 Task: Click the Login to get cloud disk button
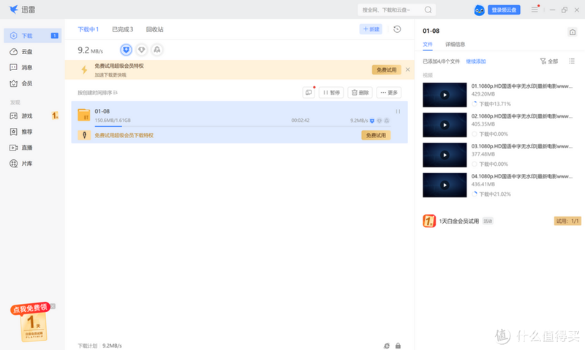pyautogui.click(x=504, y=9)
